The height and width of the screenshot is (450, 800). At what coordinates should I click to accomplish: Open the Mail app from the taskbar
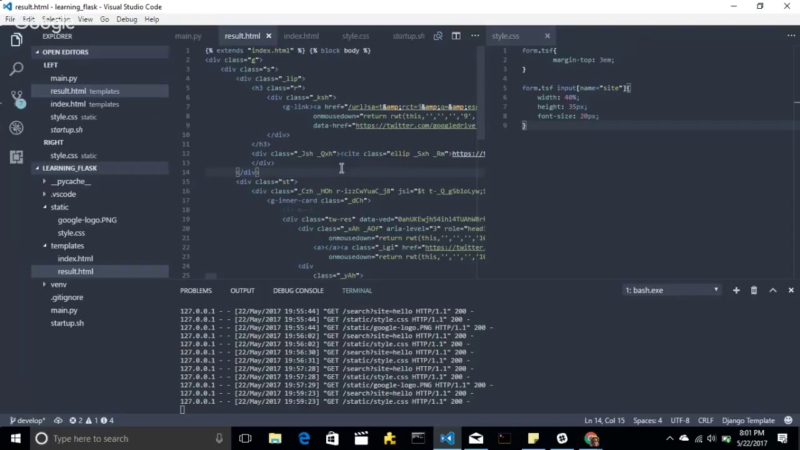pyautogui.click(x=476, y=438)
